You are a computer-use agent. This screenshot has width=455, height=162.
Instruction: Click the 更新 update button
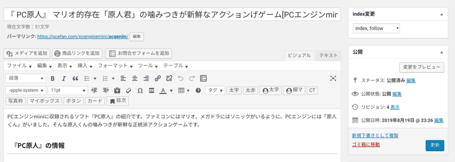click(435, 145)
